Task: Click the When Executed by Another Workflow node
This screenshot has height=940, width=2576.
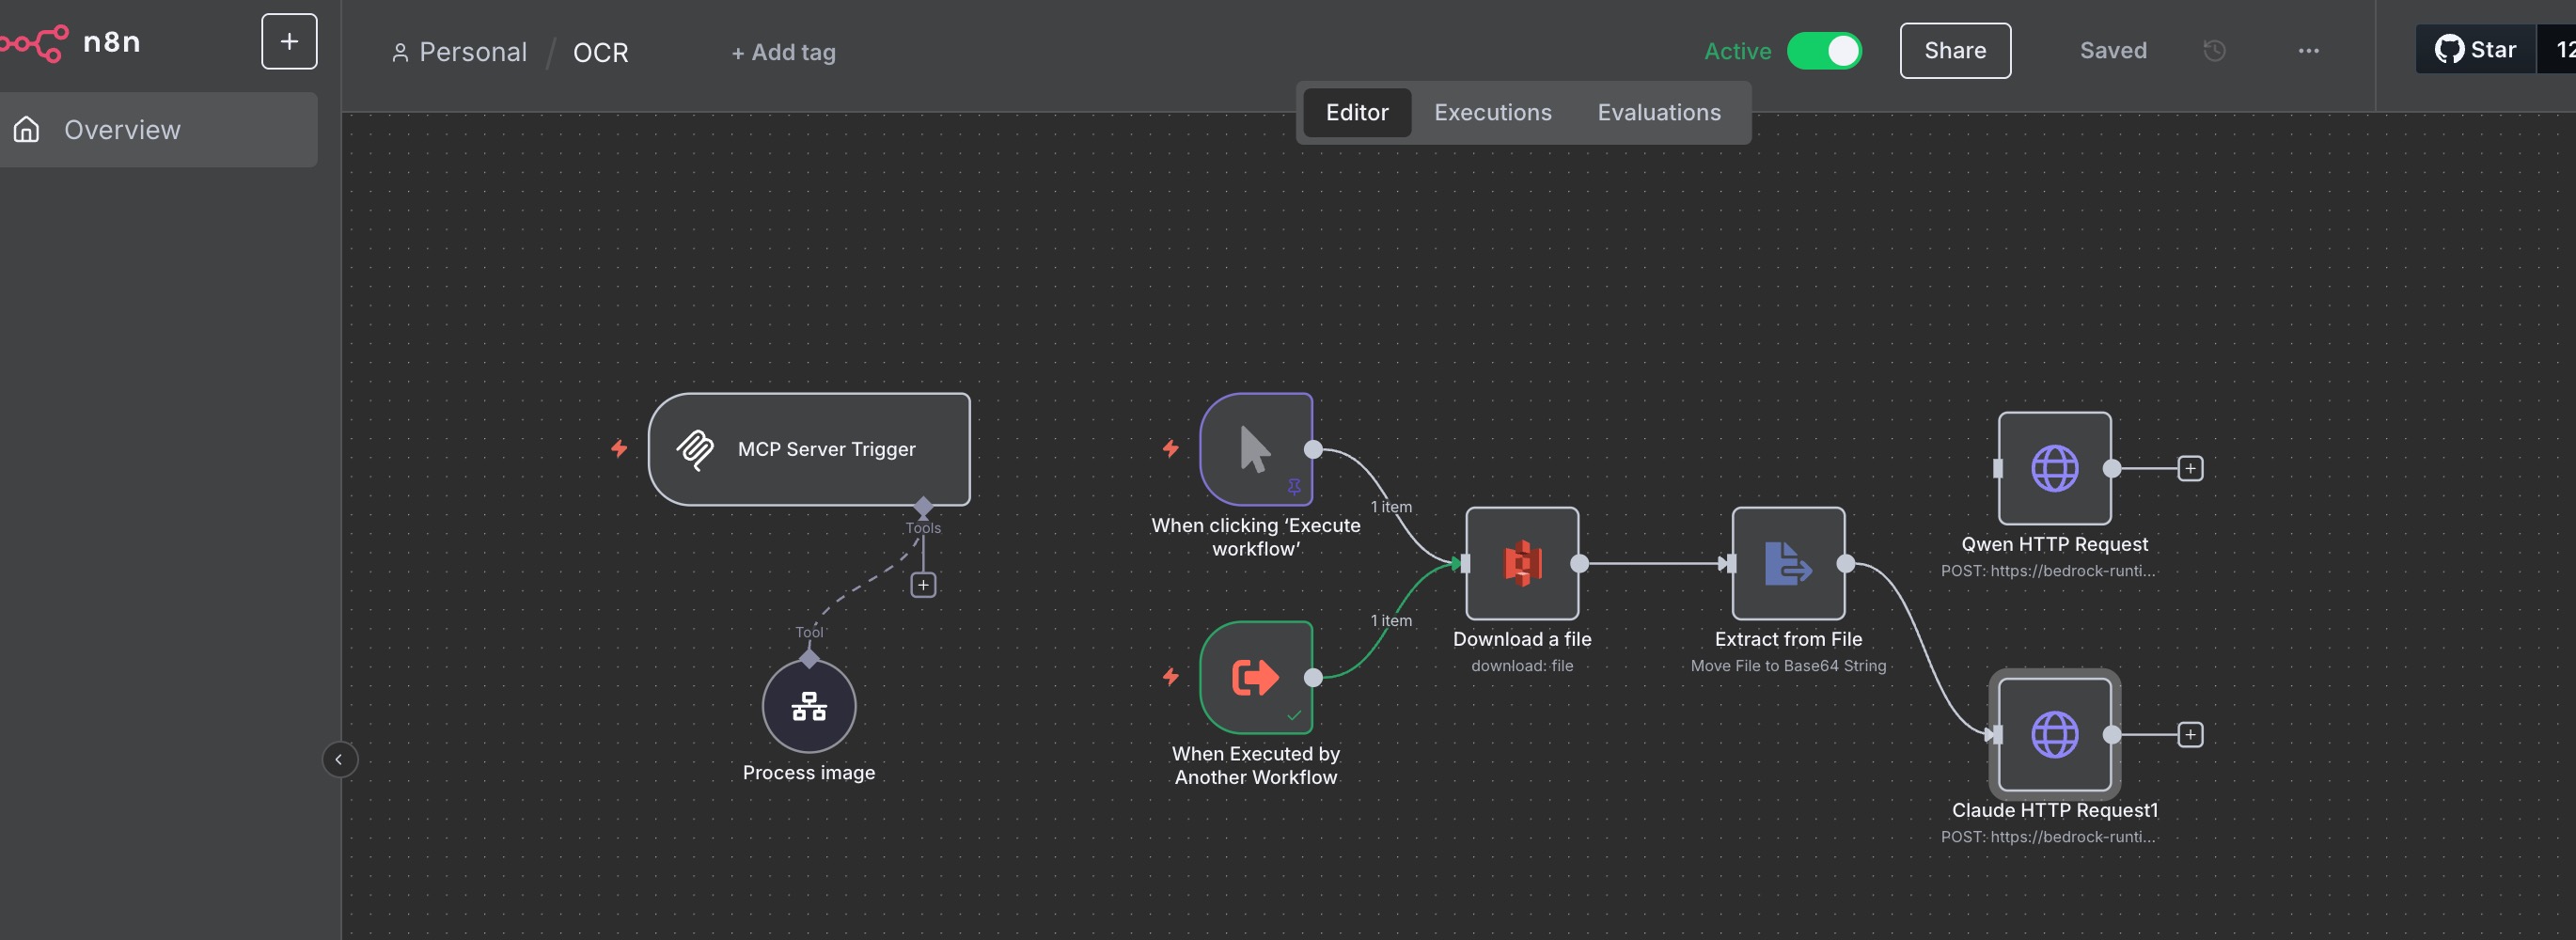Action: point(1255,677)
